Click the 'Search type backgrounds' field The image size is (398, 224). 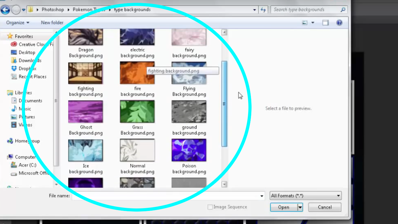coord(308,10)
